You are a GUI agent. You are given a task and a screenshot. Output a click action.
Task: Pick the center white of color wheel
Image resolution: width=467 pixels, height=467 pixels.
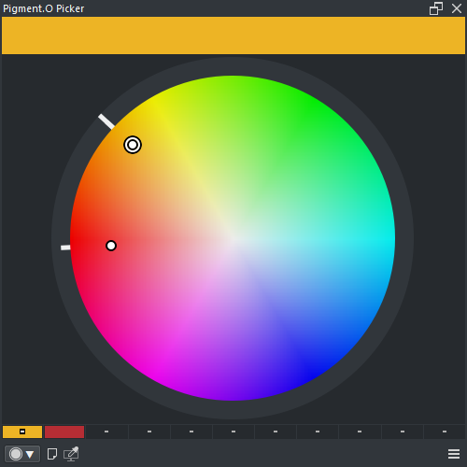[x=233, y=238]
